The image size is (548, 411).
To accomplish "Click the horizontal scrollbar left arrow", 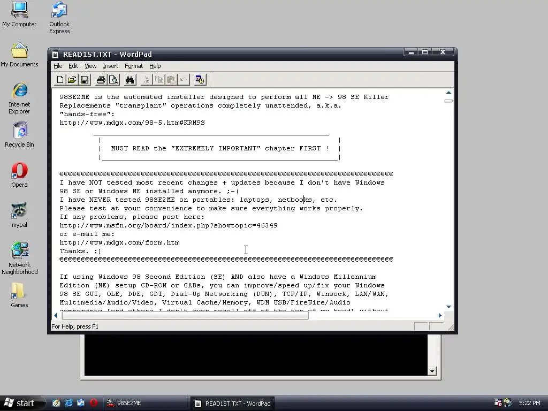I will 56,315.
